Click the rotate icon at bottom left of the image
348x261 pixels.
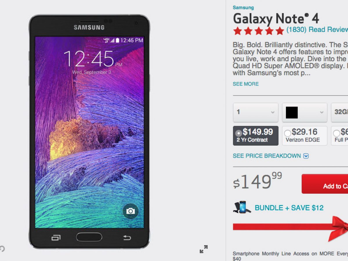(2, 249)
